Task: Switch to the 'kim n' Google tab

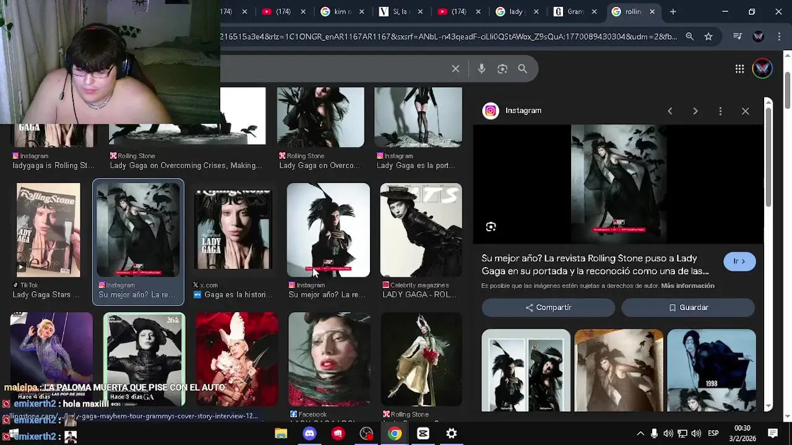Action: point(343,11)
